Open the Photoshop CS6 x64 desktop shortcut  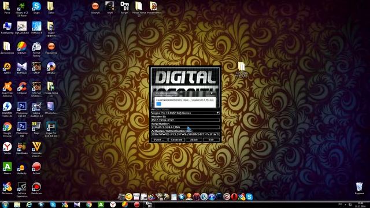click(x=22, y=109)
